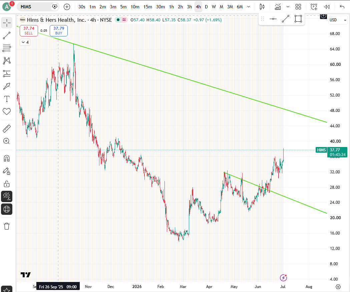Click the Fri 26 Sep '25 date label
Viewport: 350px width, 292px height.
click(58, 287)
